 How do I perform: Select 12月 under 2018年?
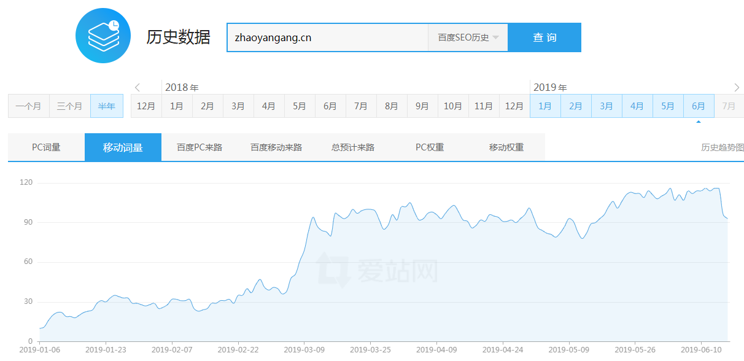click(x=145, y=106)
